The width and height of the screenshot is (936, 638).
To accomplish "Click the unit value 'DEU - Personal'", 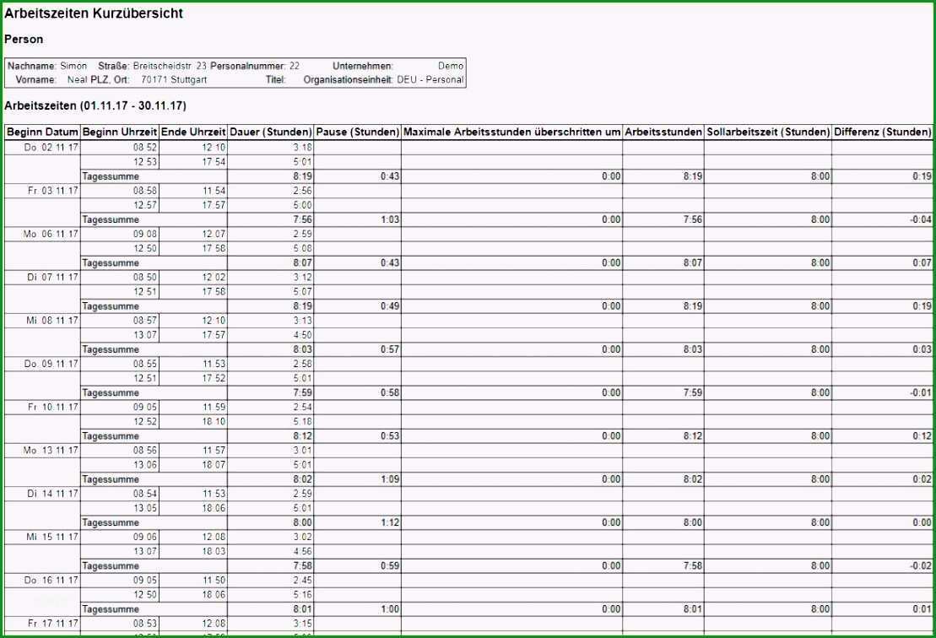I will [430, 79].
